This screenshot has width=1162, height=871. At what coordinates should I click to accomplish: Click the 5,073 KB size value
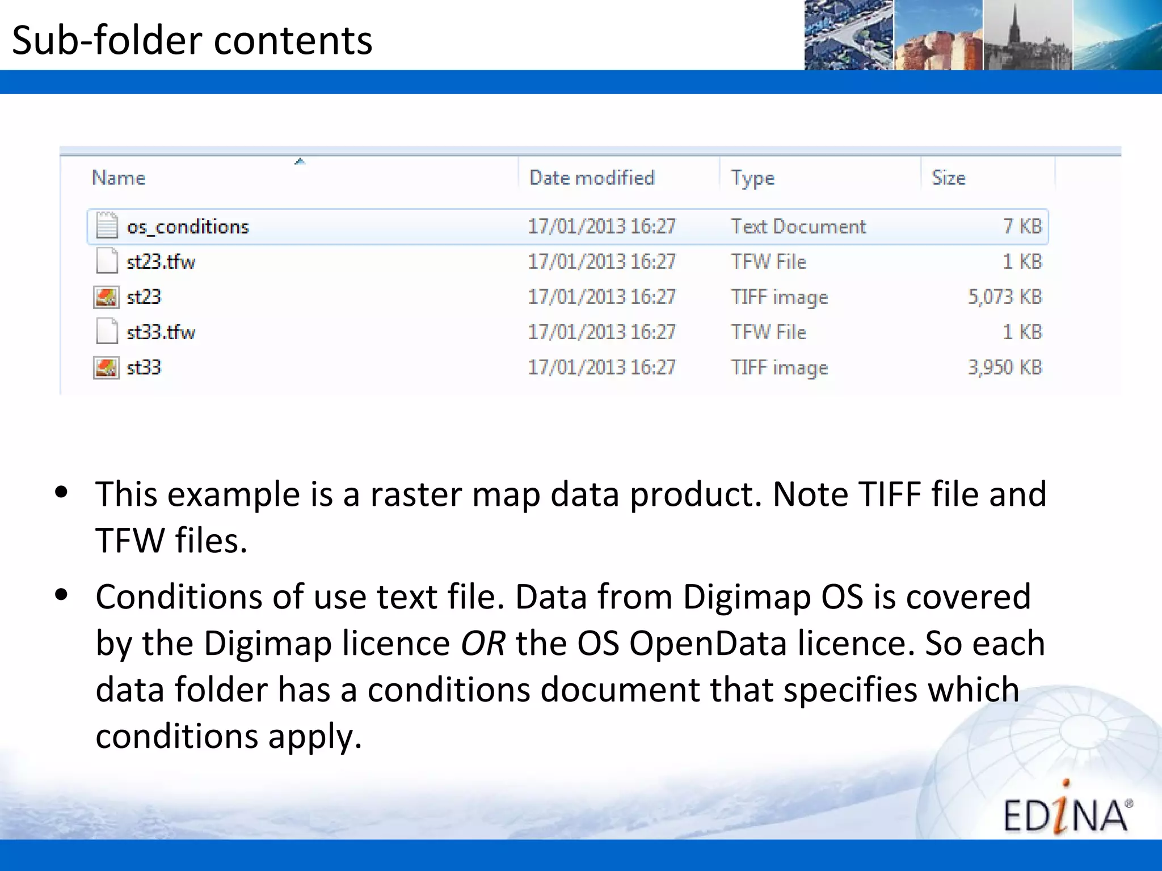point(1005,297)
